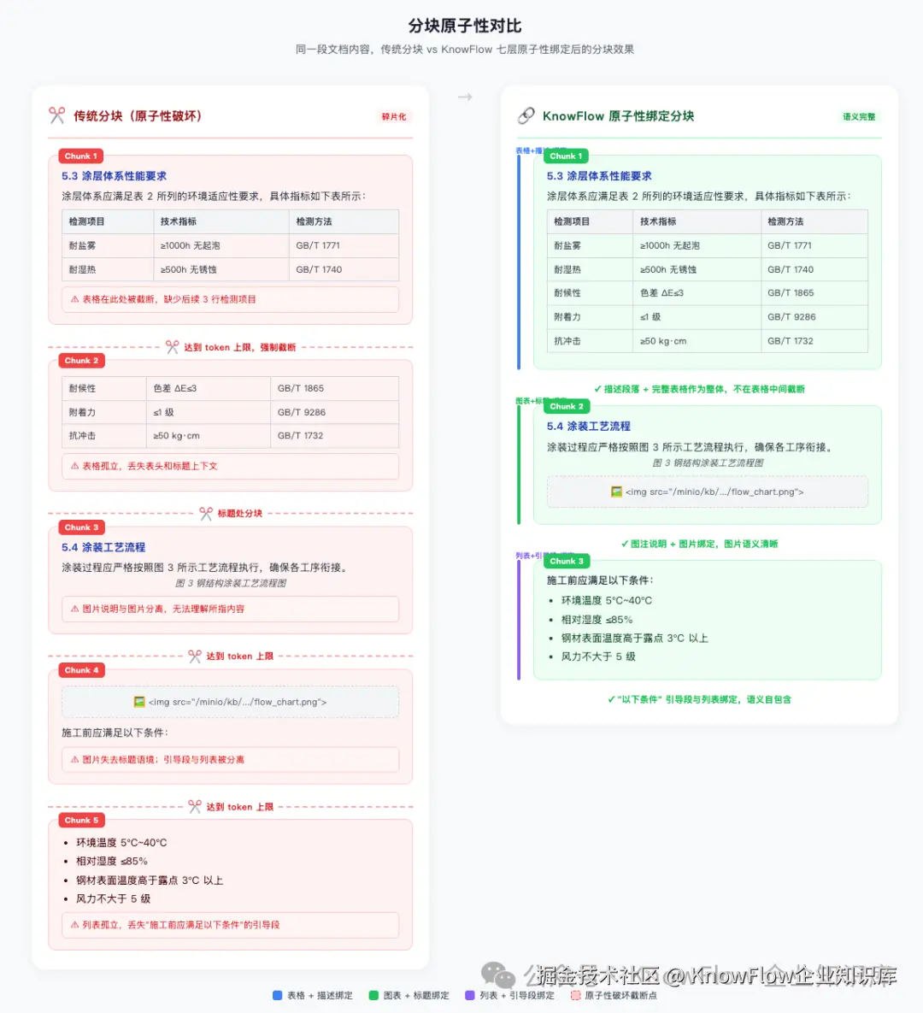
Task: Select red Chunk 5 tag
Action: pyautogui.click(x=81, y=820)
